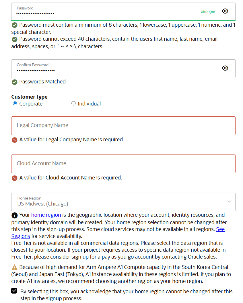Click the checkmark beside the 40-character limit rule
243x303 pixels.
[14, 39]
